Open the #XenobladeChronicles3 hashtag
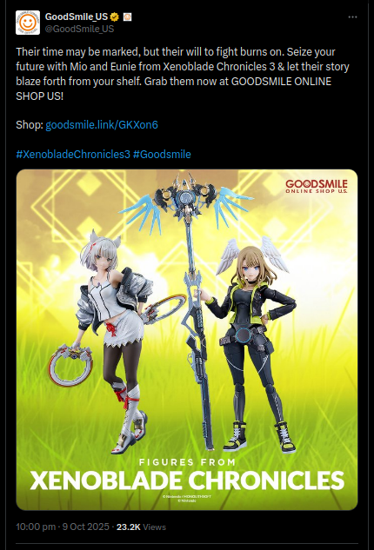374x550 pixels. 73,155
